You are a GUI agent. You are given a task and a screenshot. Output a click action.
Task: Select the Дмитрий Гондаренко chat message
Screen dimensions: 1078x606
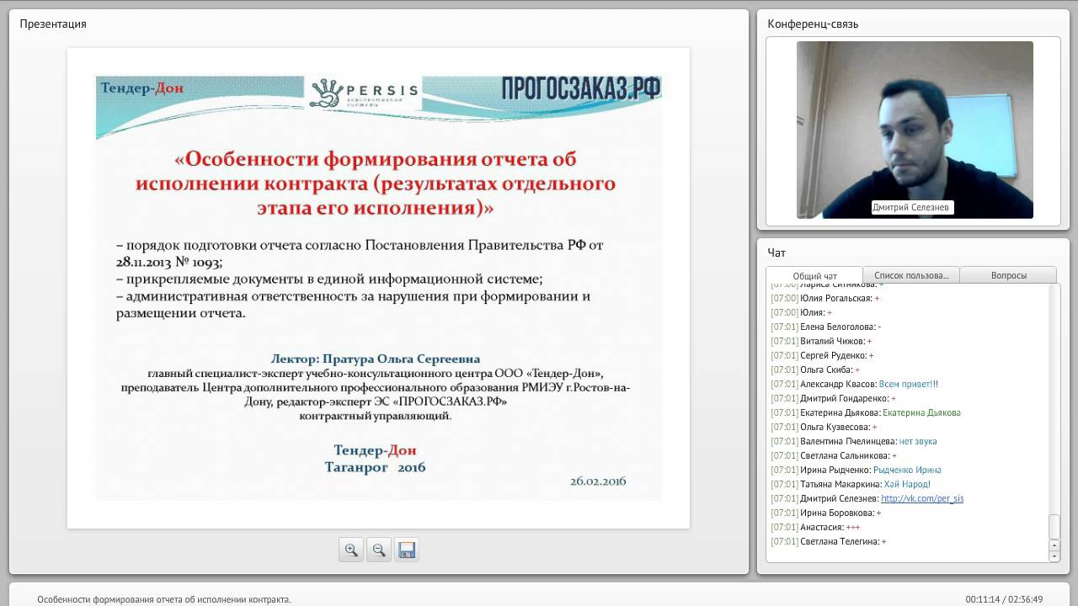tap(834, 398)
